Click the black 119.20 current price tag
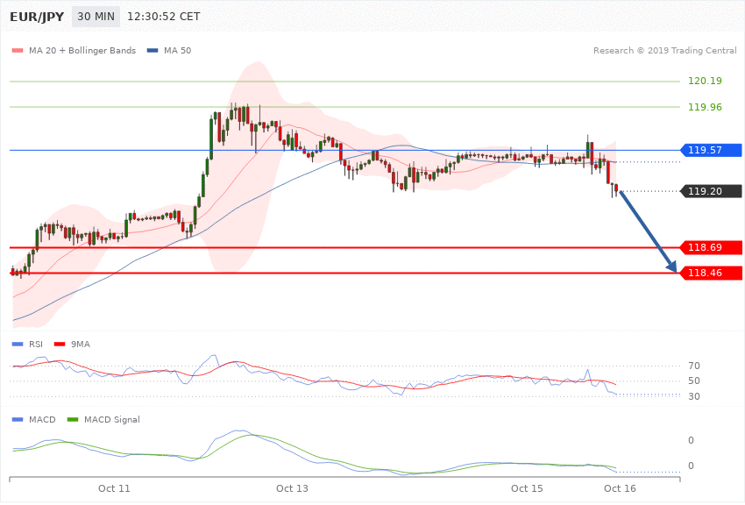 (712, 191)
